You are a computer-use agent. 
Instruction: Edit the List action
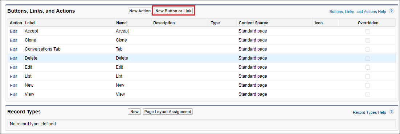pos(13,76)
